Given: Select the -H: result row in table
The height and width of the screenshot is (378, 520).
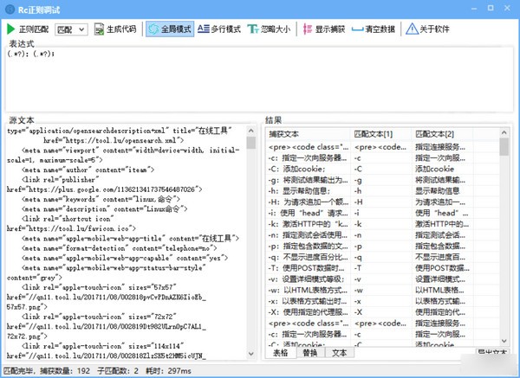Looking at the screenshot, I should pos(308,200).
